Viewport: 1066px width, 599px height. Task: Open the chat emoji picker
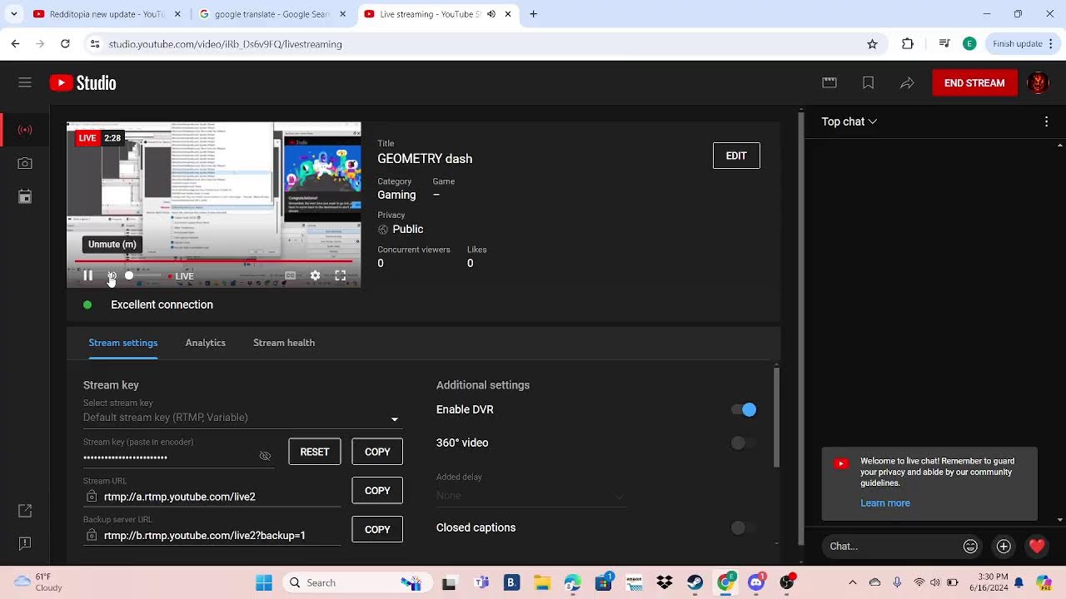pyautogui.click(x=970, y=547)
